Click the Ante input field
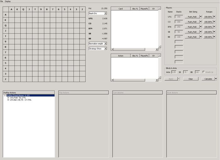This screenshot has height=160, width=220. [x=174, y=72]
